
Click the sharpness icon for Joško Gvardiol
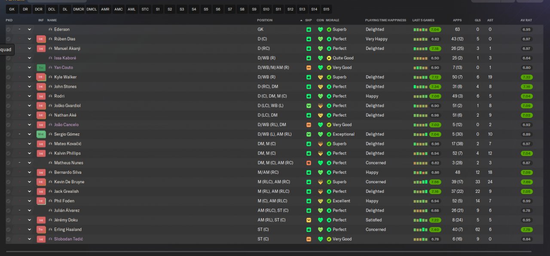(309, 105)
